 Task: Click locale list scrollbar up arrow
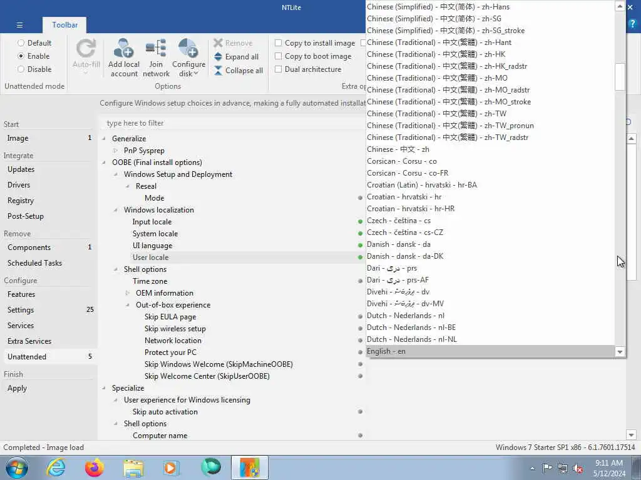click(x=620, y=6)
